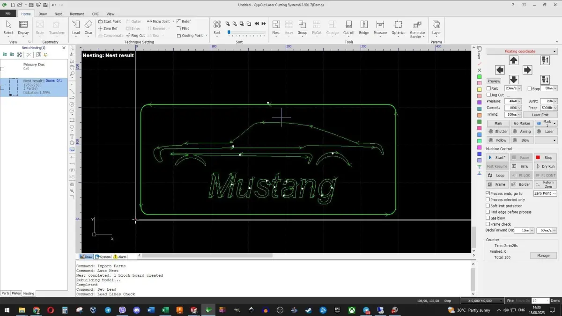Jog the laser head down arrow
Image resolution: width=562 pixels, height=316 pixels.
514,80
